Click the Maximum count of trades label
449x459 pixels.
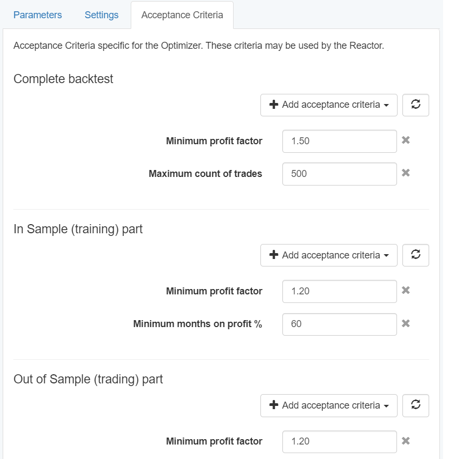[205, 174]
